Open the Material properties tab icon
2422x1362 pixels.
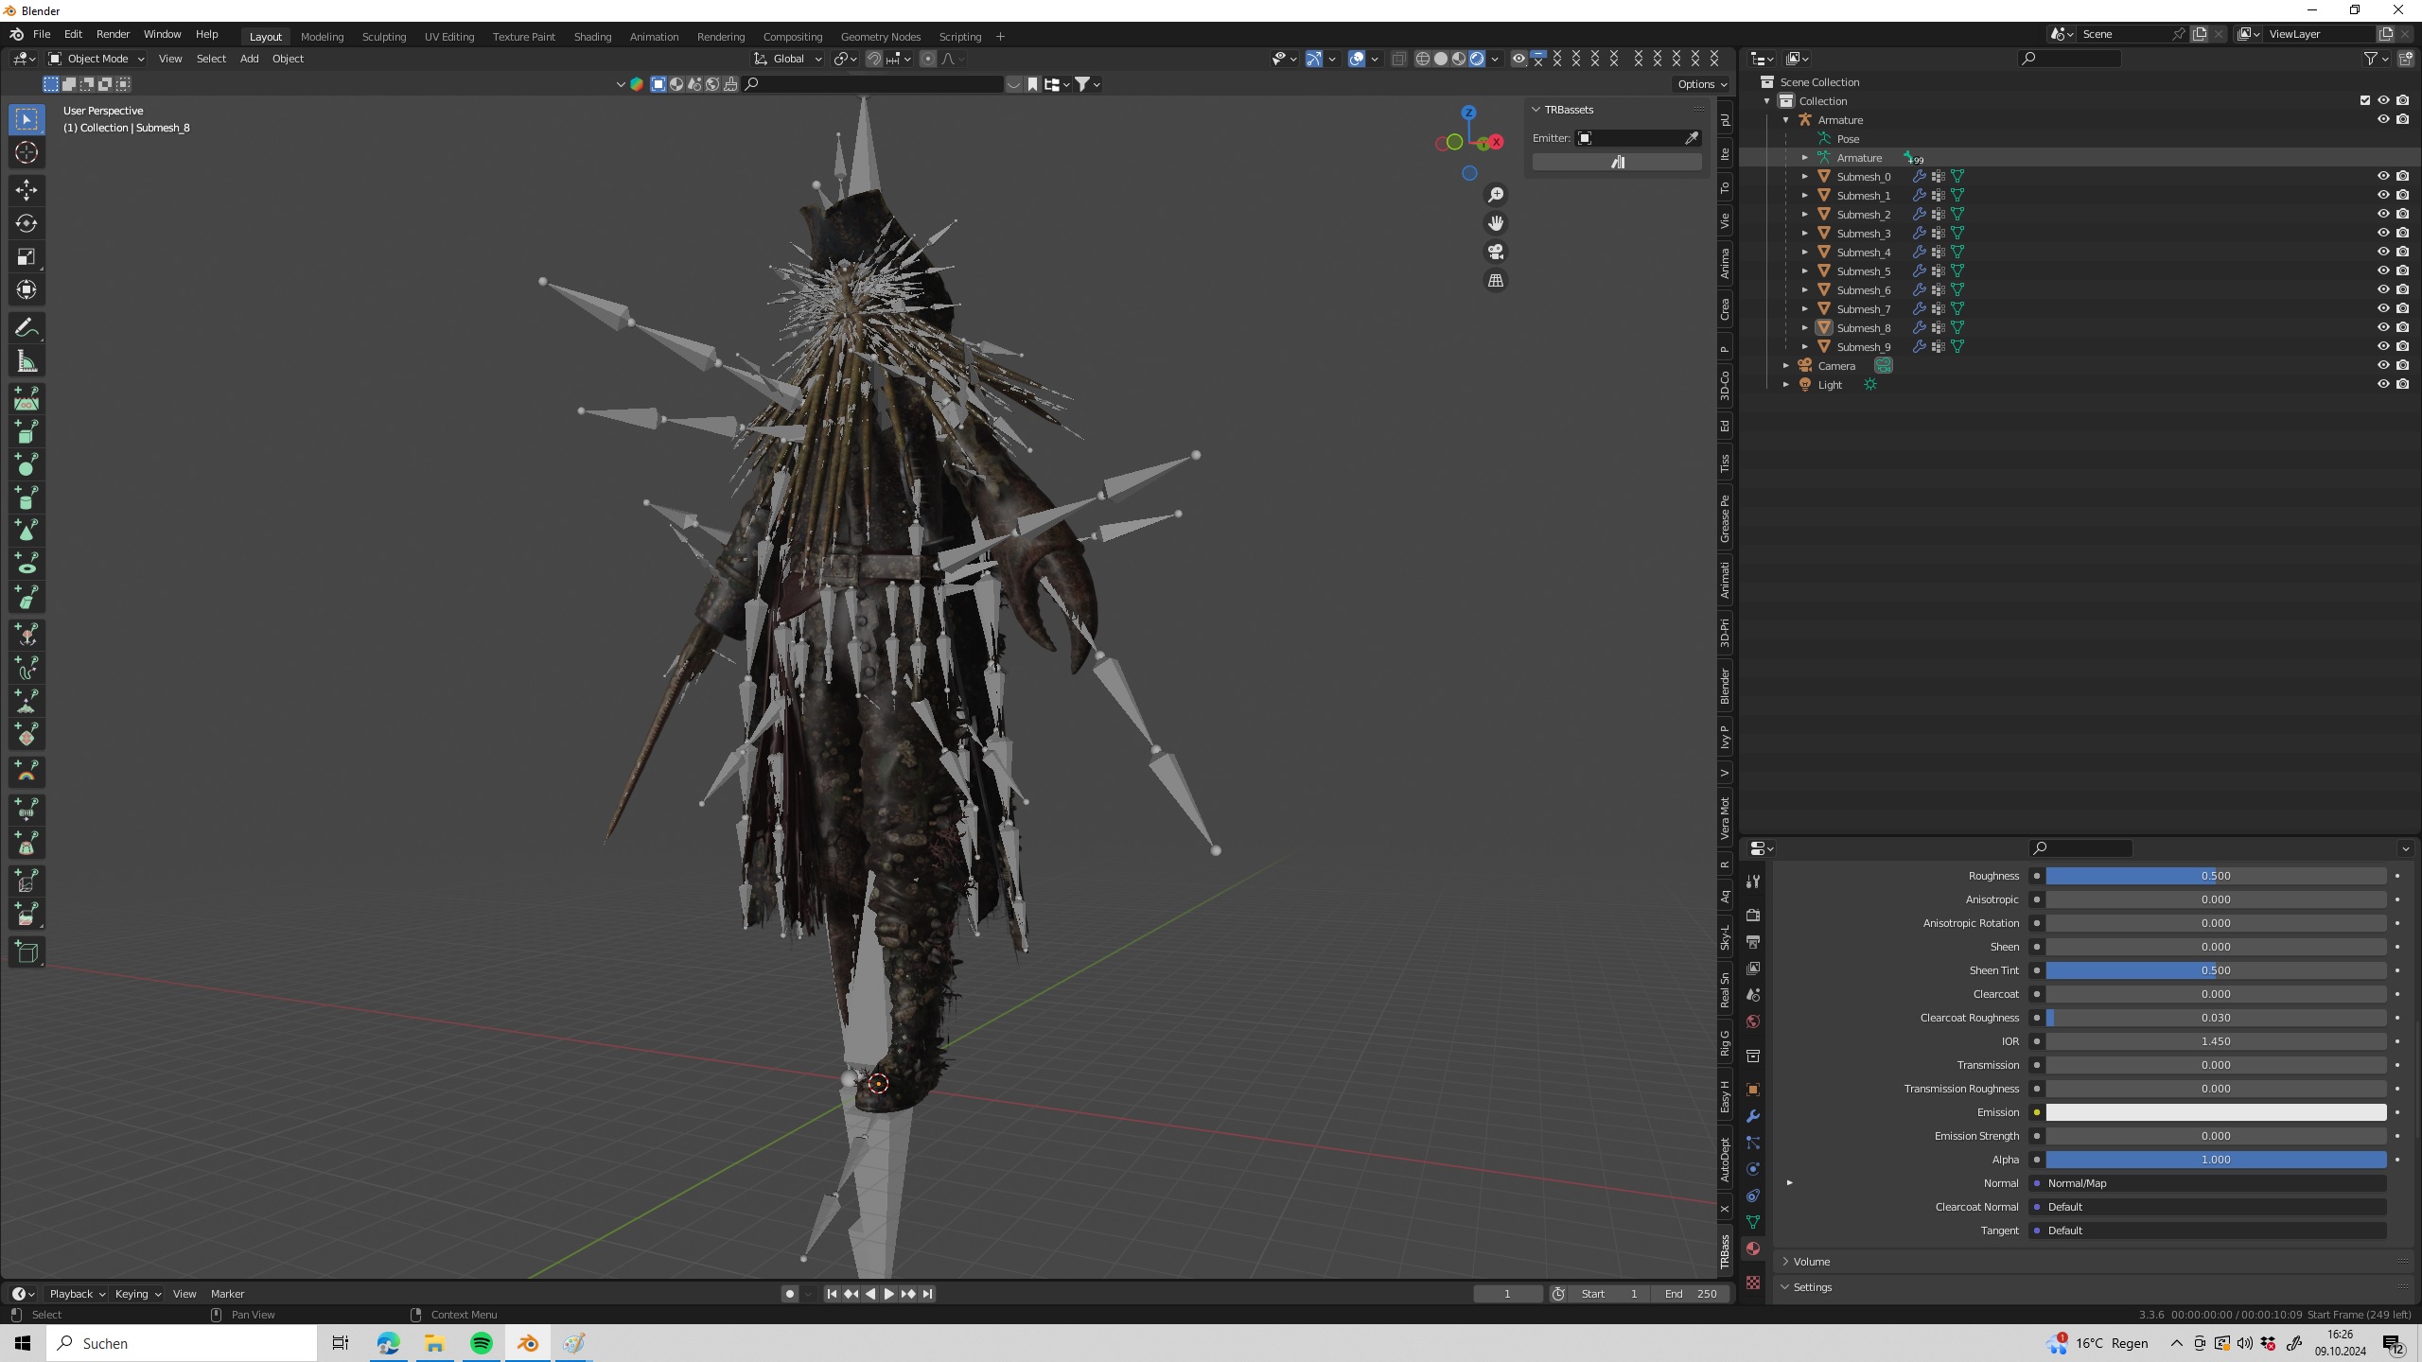coord(1753,1248)
